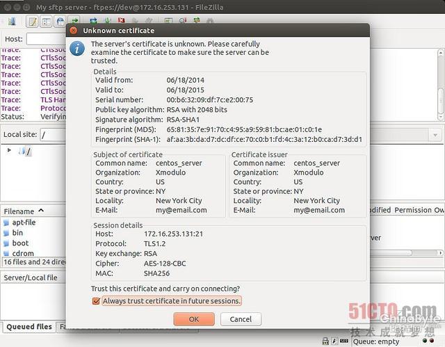Click the Host input field
The width and height of the screenshot is (445, 347).
pos(47,39)
